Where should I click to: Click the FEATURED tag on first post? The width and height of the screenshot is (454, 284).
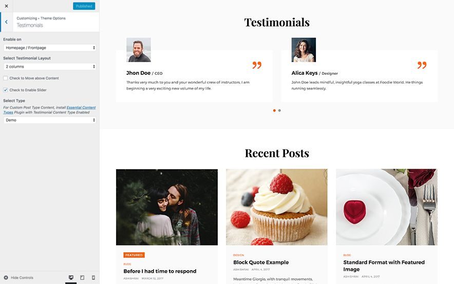tap(134, 255)
